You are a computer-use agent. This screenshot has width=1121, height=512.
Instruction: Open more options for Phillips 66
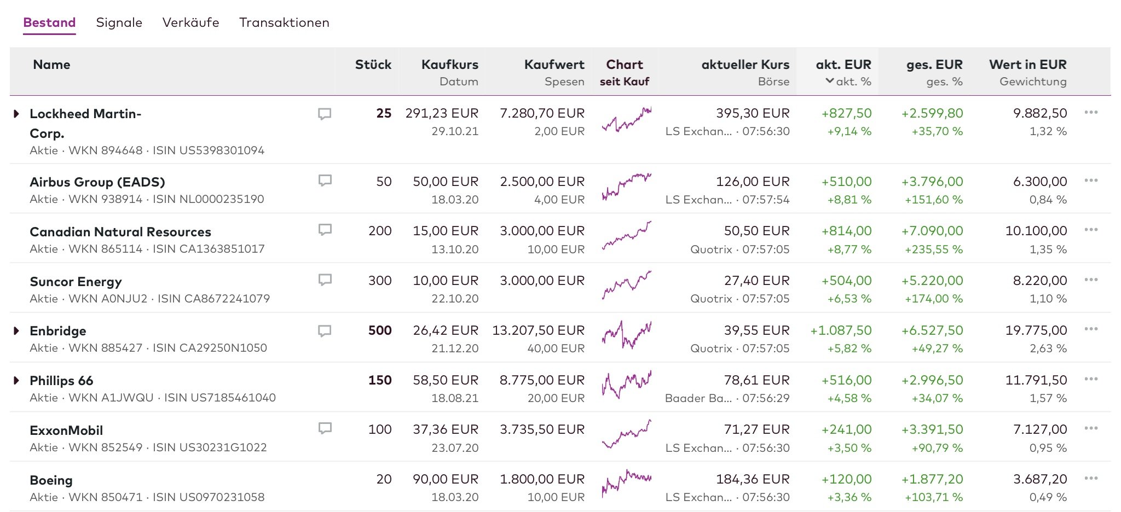coord(1091,379)
